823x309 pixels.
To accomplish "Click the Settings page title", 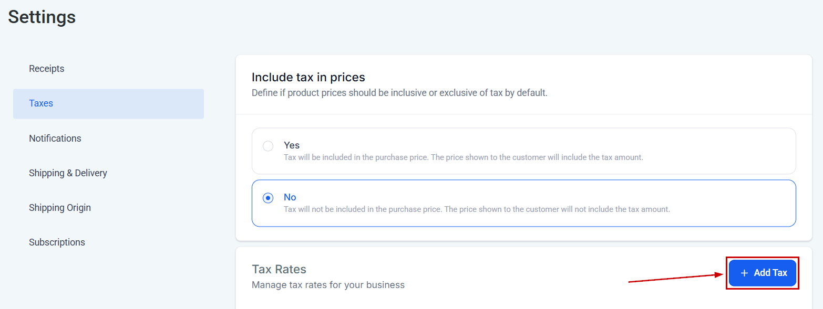I will click(x=42, y=17).
